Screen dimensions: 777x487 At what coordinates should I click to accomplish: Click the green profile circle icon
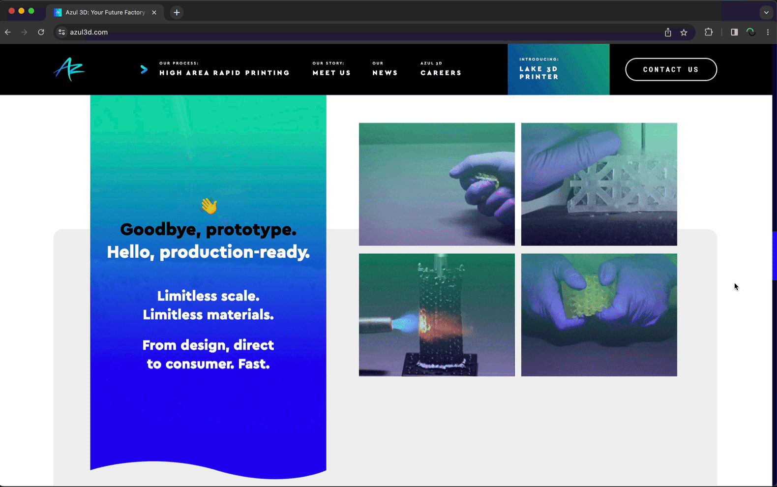(751, 32)
